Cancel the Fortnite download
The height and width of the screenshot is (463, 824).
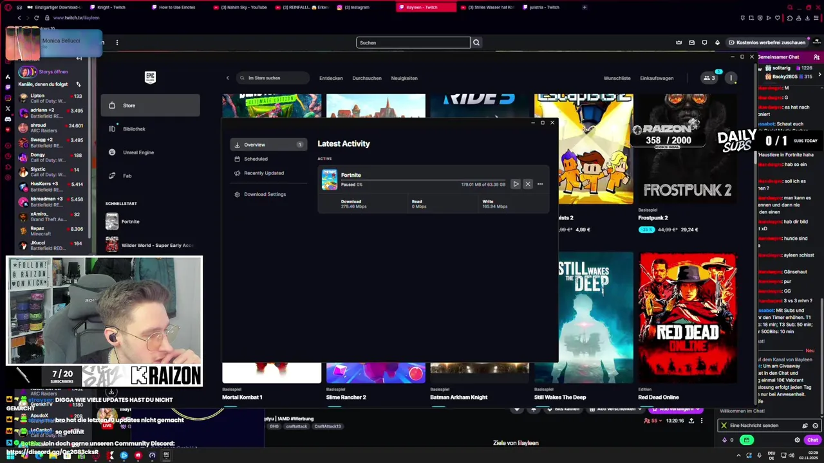point(528,184)
